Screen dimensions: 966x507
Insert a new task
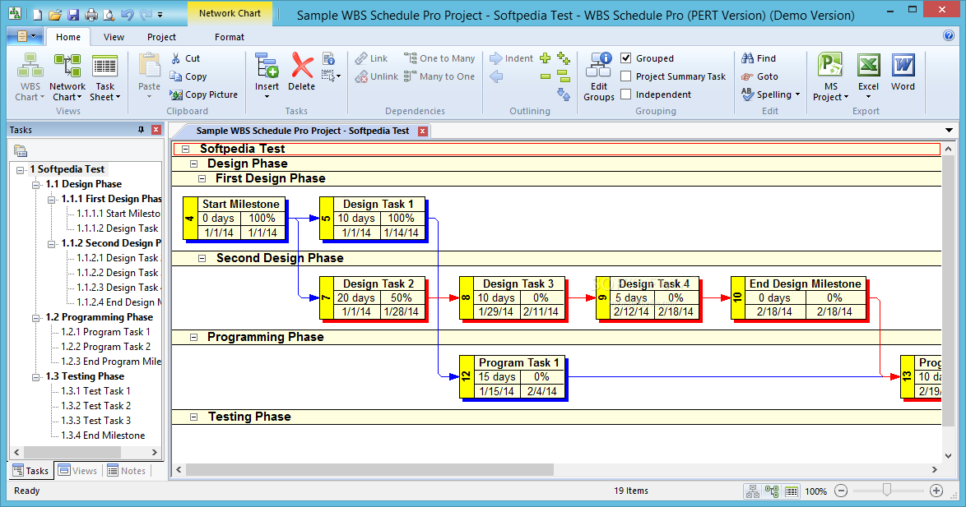pos(267,75)
